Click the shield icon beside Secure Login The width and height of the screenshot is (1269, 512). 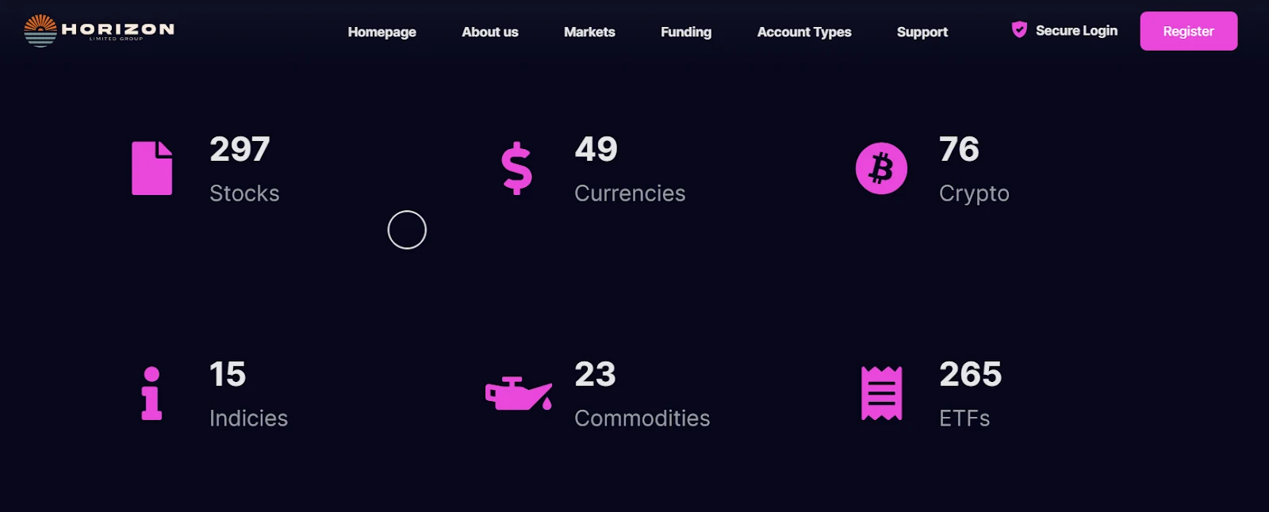click(1019, 30)
